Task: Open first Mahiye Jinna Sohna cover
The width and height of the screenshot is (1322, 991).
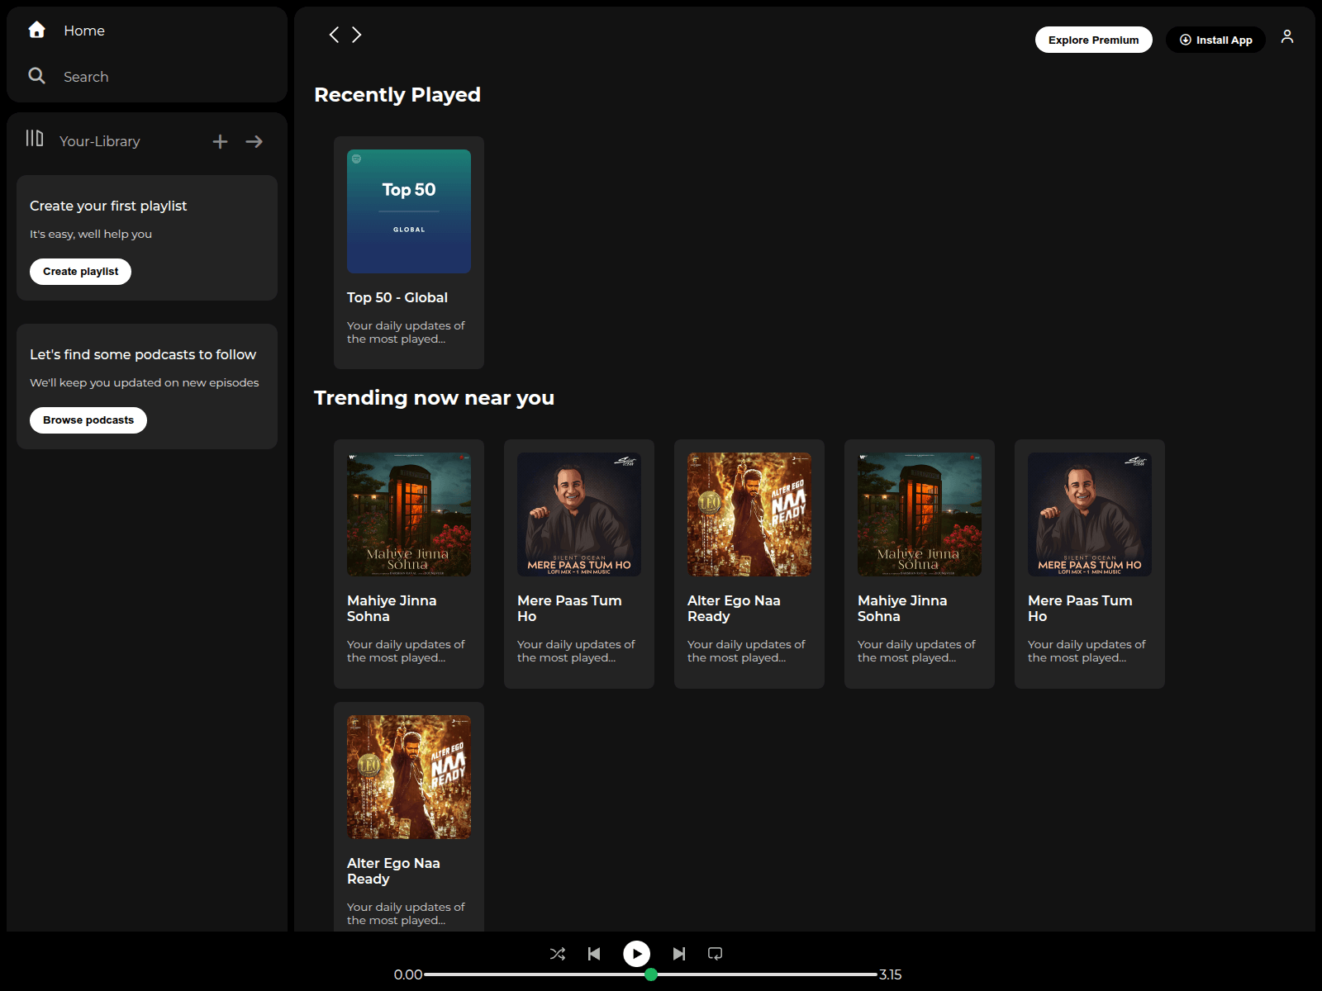Action: 409,514
